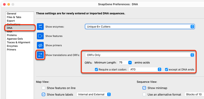Click the Sequence View heading
204x99 pixels.
point(147,82)
